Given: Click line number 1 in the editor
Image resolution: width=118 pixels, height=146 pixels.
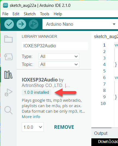Looking at the screenshot, I should coord(104,45).
